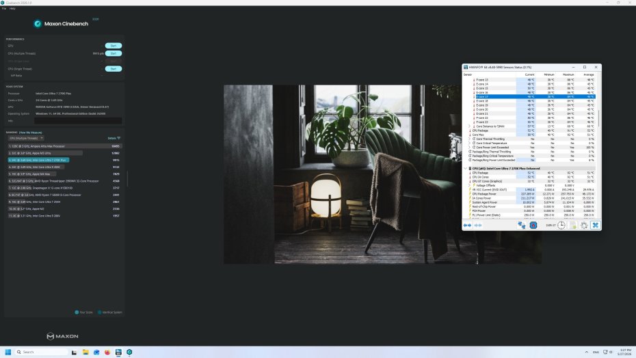Viewport: 636px width, 358px height.
Task: Start the CPU (Single Thread) benchmark
Action: 114,69
